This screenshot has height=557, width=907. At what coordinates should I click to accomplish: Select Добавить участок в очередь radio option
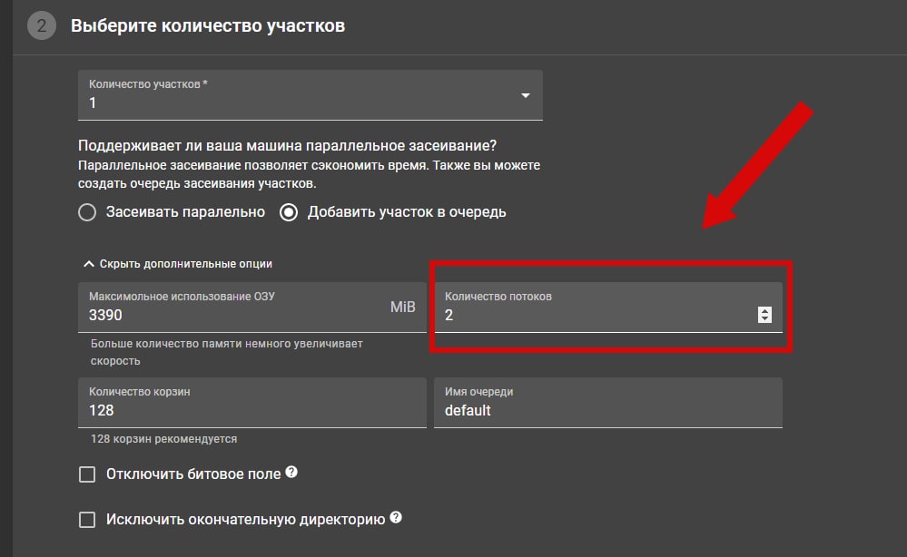[x=289, y=212]
